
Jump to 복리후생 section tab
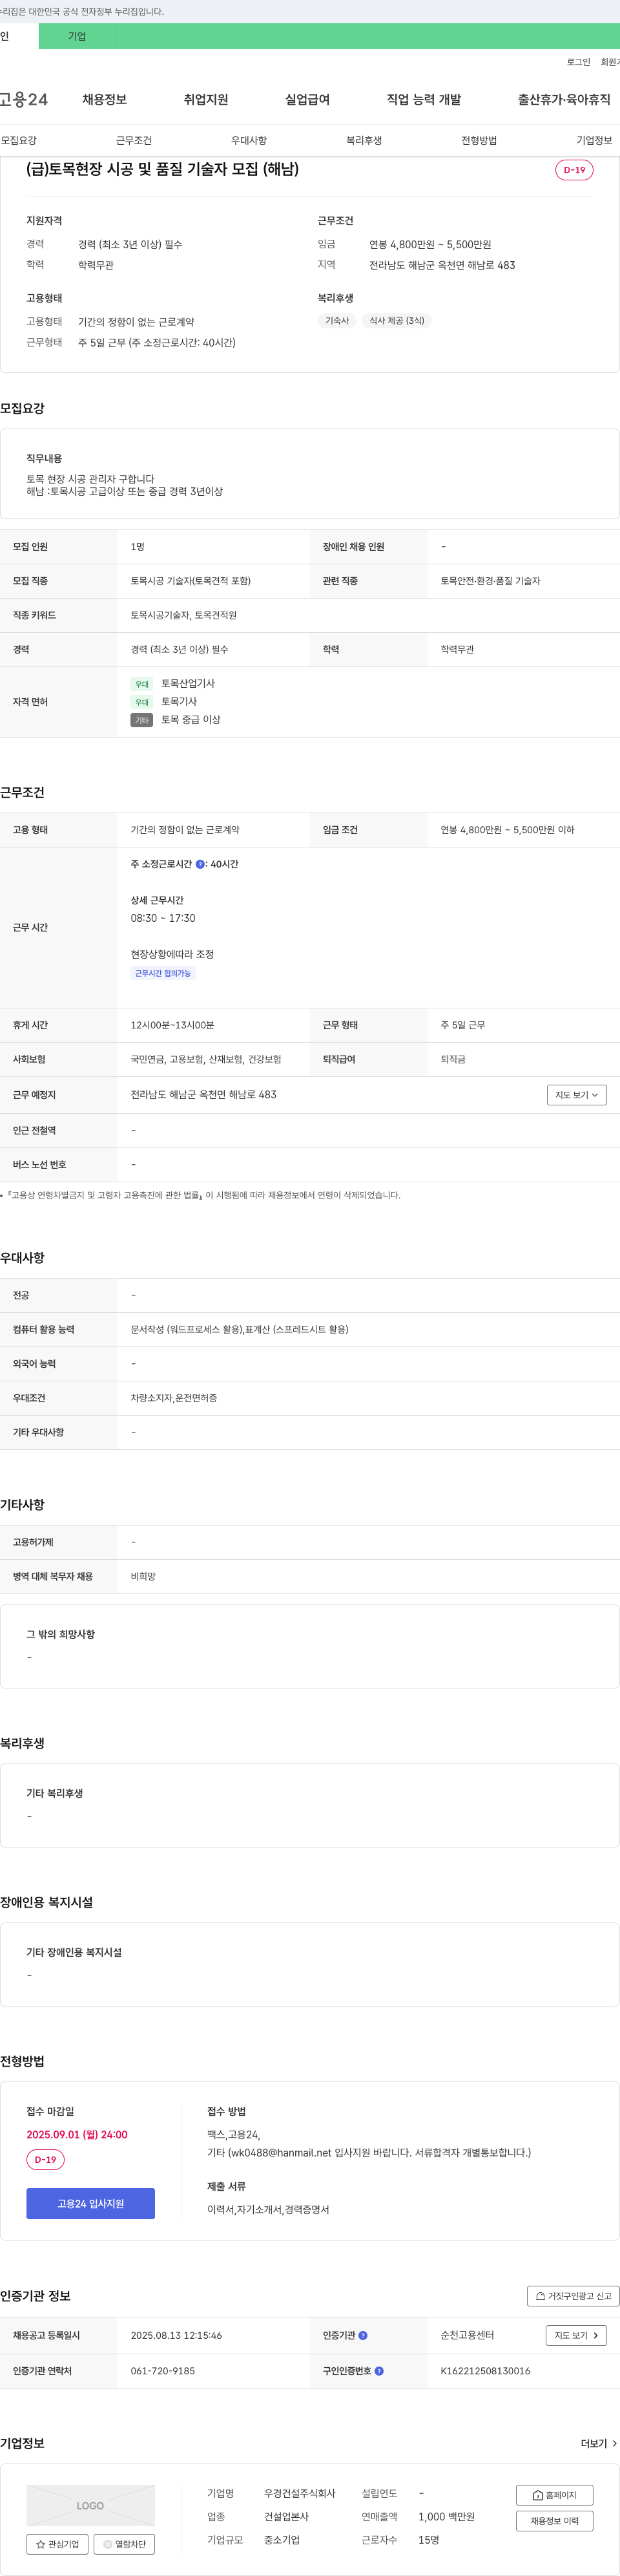point(364,141)
